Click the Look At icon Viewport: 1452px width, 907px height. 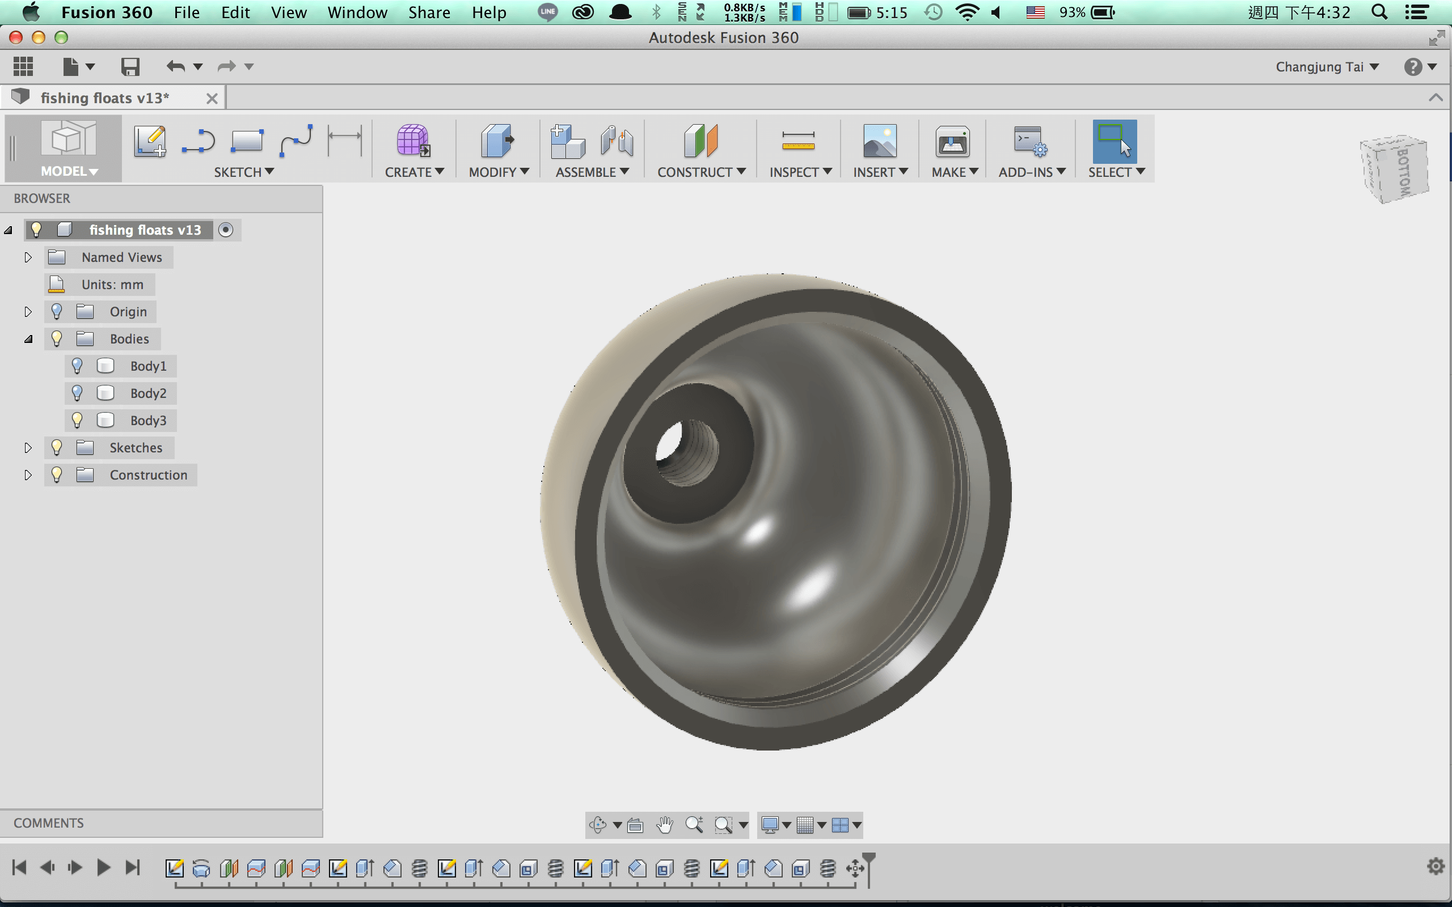coord(635,825)
